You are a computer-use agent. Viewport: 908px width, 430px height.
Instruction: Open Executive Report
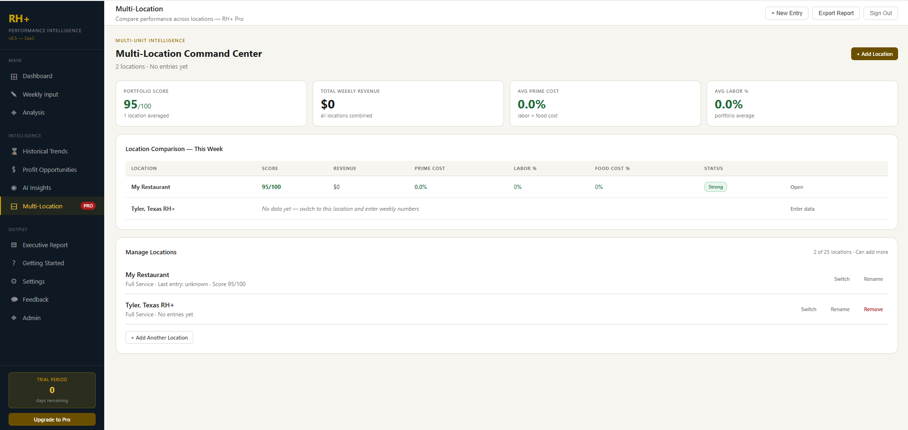pyautogui.click(x=52, y=245)
